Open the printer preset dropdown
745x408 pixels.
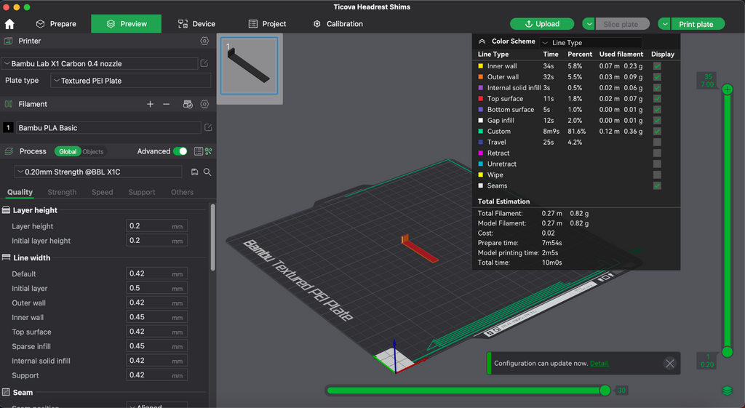click(100, 63)
